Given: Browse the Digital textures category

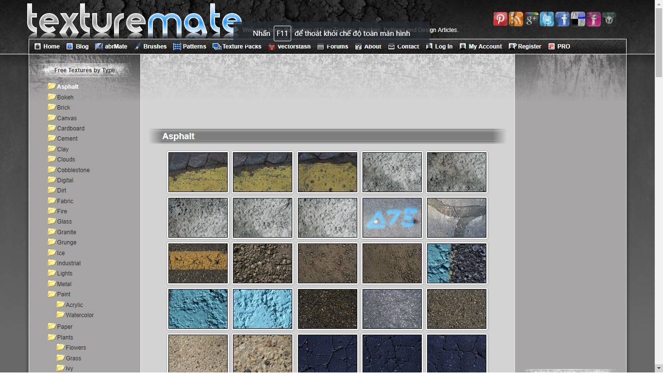Looking at the screenshot, I should click(x=65, y=180).
